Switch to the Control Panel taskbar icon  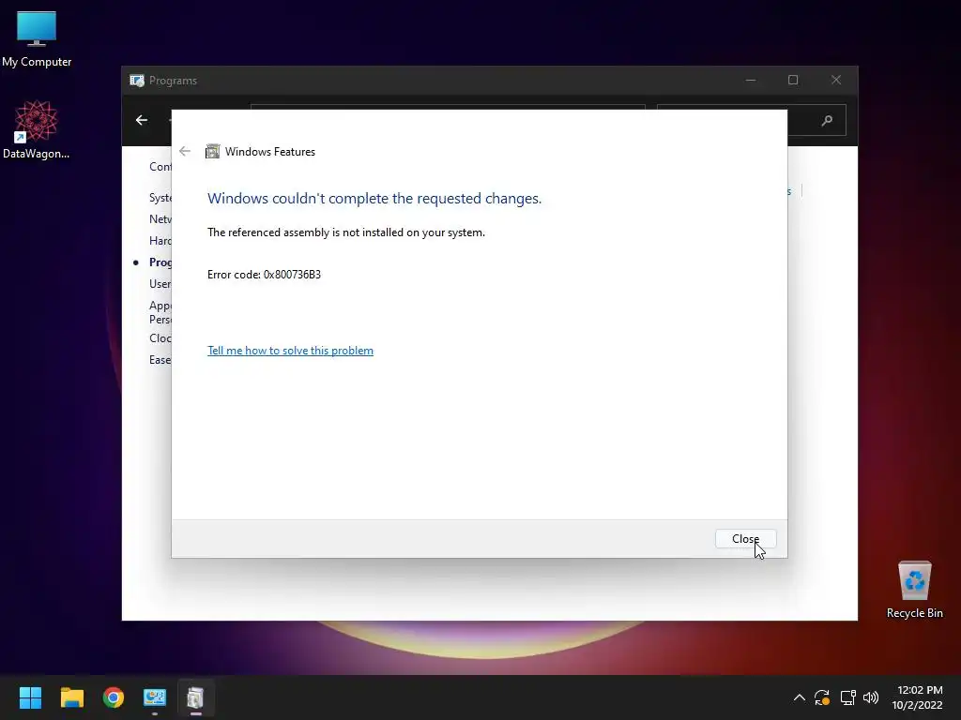tap(155, 697)
